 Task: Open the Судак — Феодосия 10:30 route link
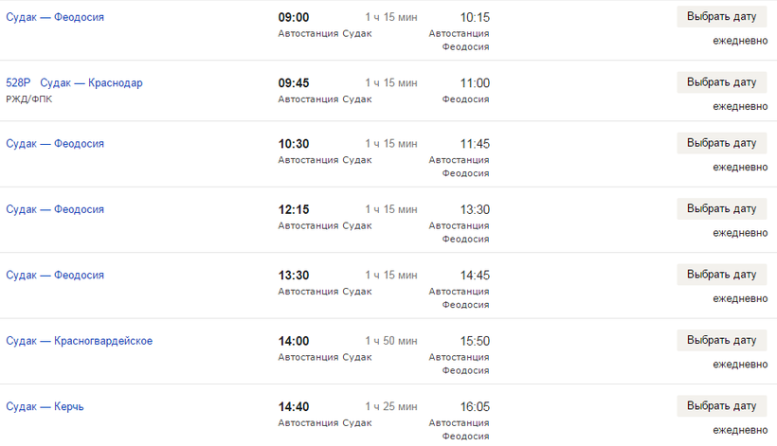[x=55, y=144]
